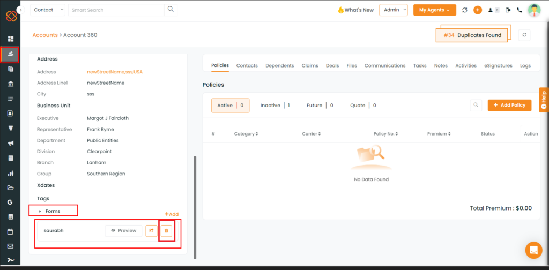Image resolution: width=549 pixels, height=270 pixels.
Task: Click the orange plus quick-add icon
Action: 478,10
